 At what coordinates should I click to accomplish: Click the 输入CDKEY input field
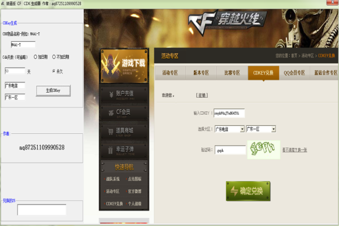[229, 113]
